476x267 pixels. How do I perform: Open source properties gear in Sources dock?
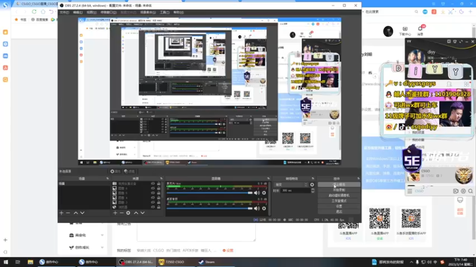point(128,213)
